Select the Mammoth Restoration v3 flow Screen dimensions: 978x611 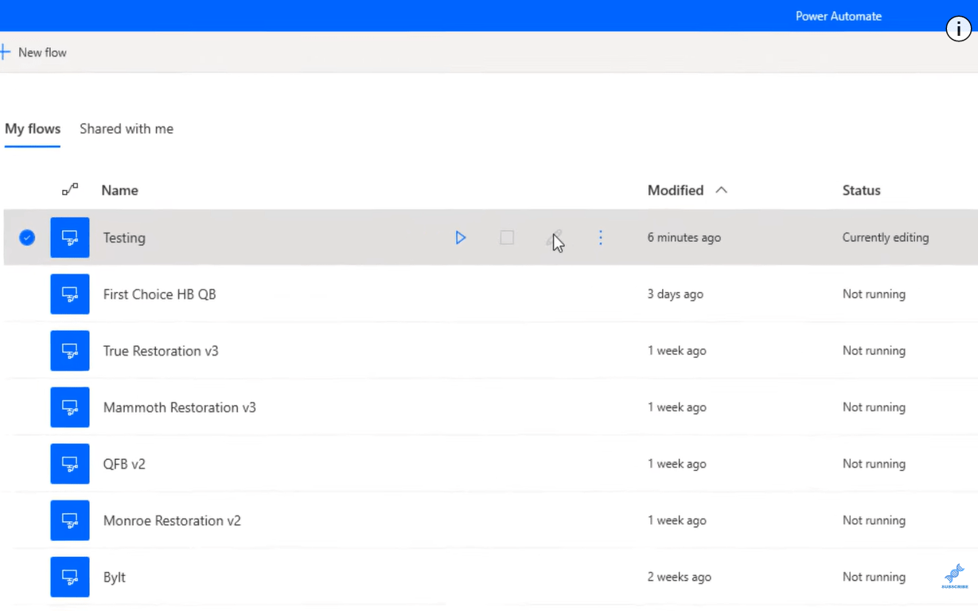180,407
